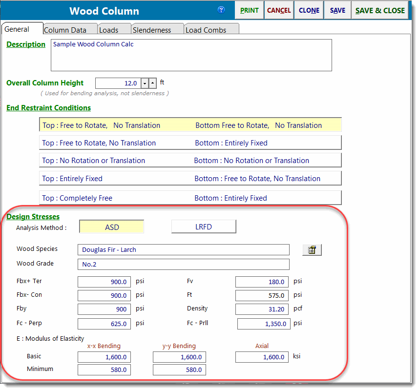Click the blue help question mark icon
Viewport: 419px width, 391px height.
tap(221, 10)
